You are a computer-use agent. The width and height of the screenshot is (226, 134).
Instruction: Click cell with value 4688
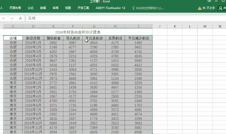click(x=73, y=78)
